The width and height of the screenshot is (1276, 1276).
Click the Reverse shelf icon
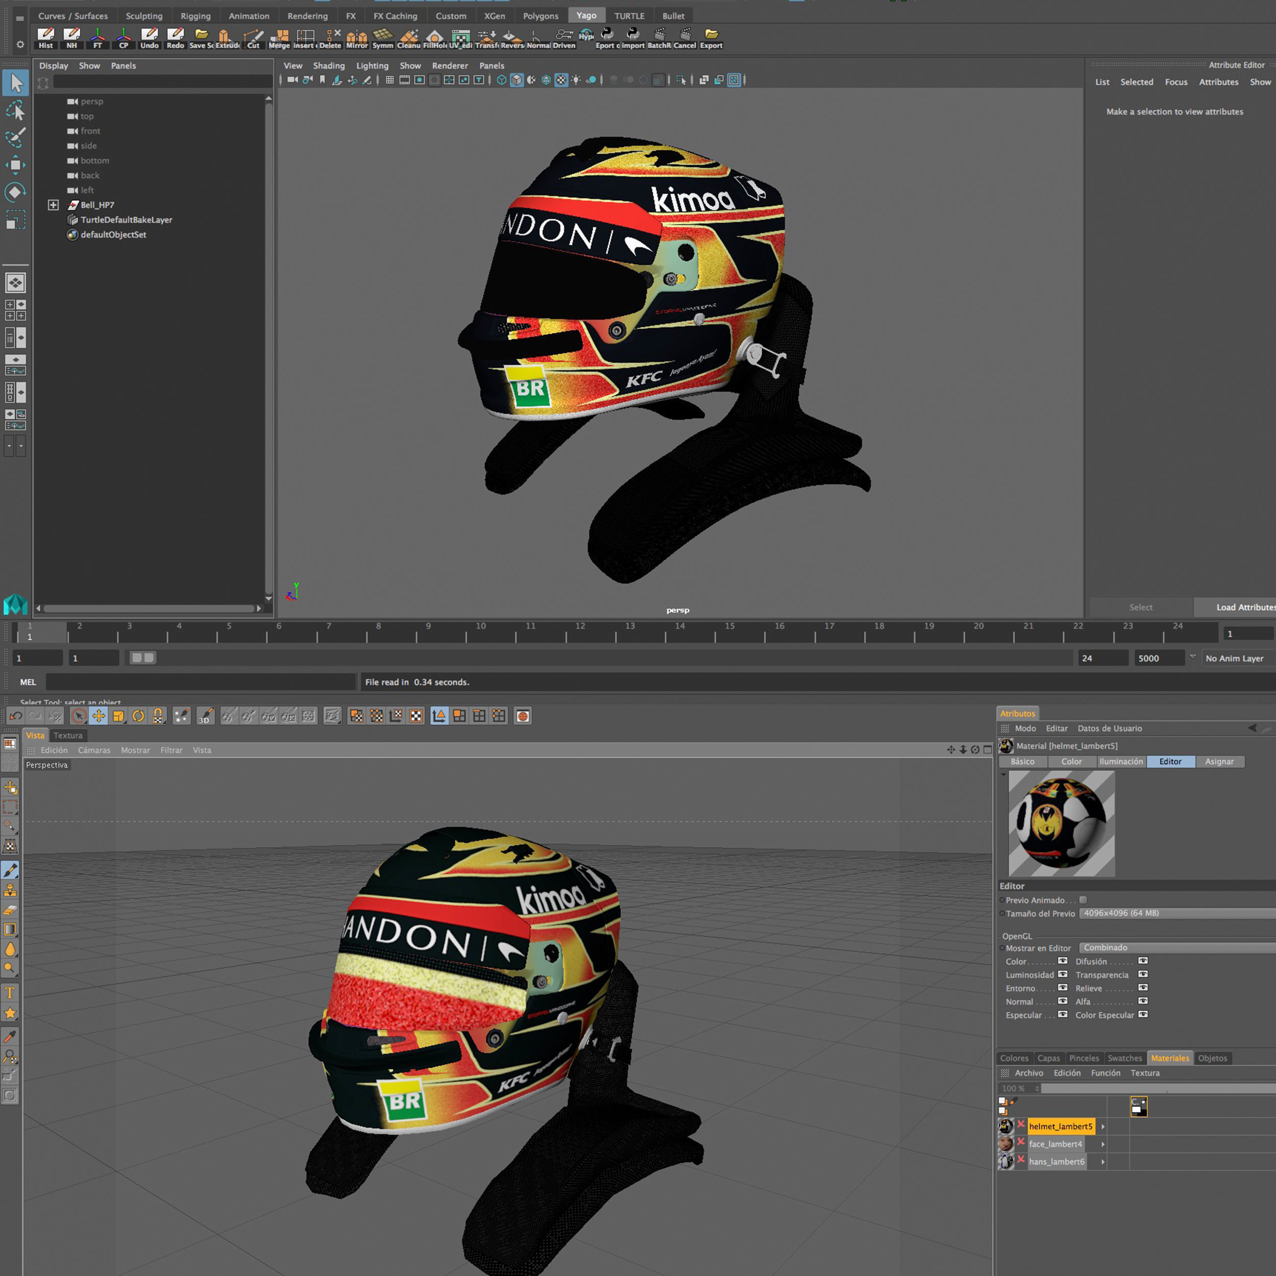click(x=512, y=38)
